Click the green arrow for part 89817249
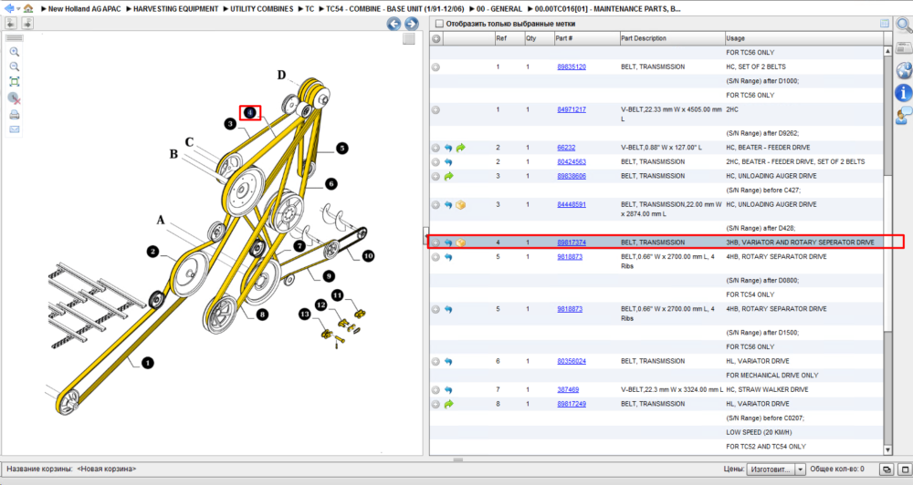Screen dimensions: 913x485 tap(448, 404)
